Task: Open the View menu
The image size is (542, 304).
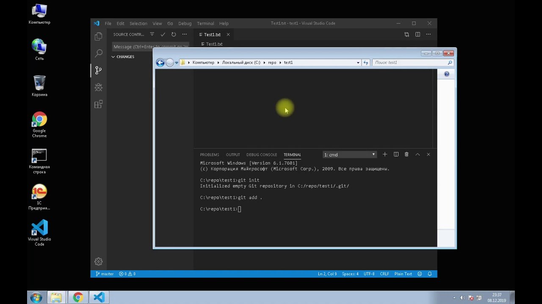Action: [x=157, y=23]
